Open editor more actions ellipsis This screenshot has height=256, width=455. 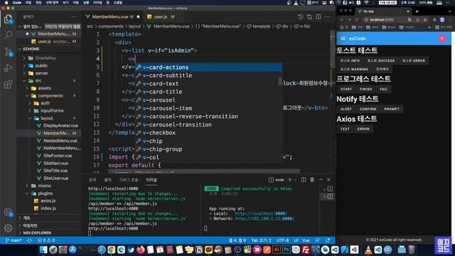coord(327,17)
